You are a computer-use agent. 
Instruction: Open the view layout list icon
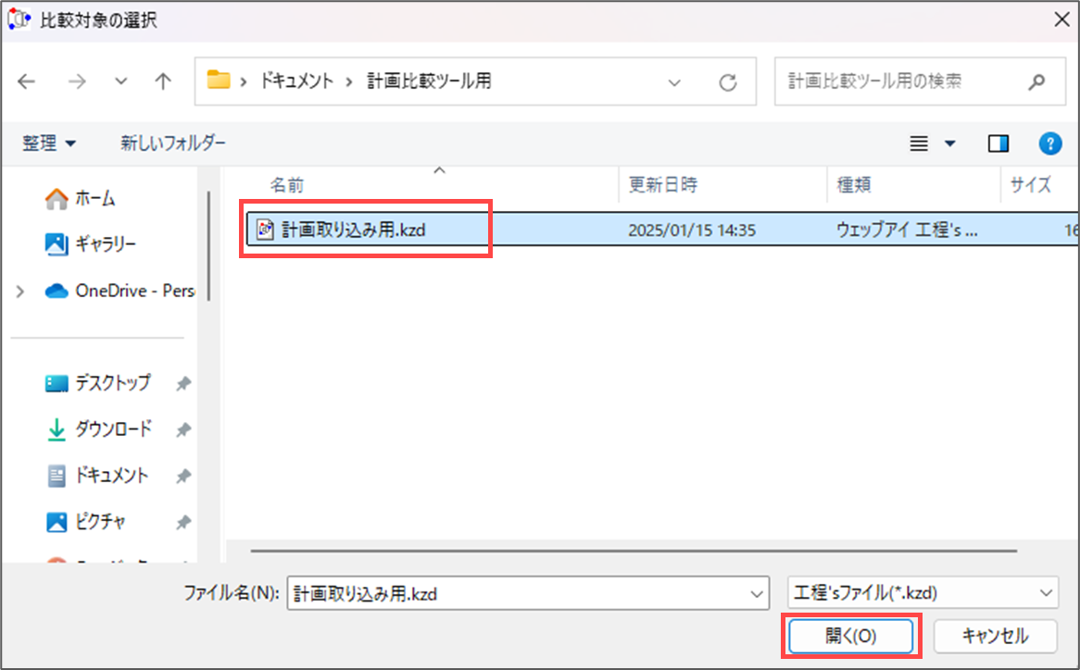[919, 143]
